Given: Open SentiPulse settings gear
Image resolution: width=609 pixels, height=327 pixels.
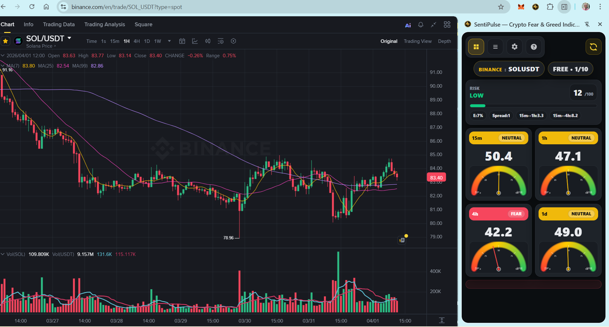Looking at the screenshot, I should (x=515, y=47).
